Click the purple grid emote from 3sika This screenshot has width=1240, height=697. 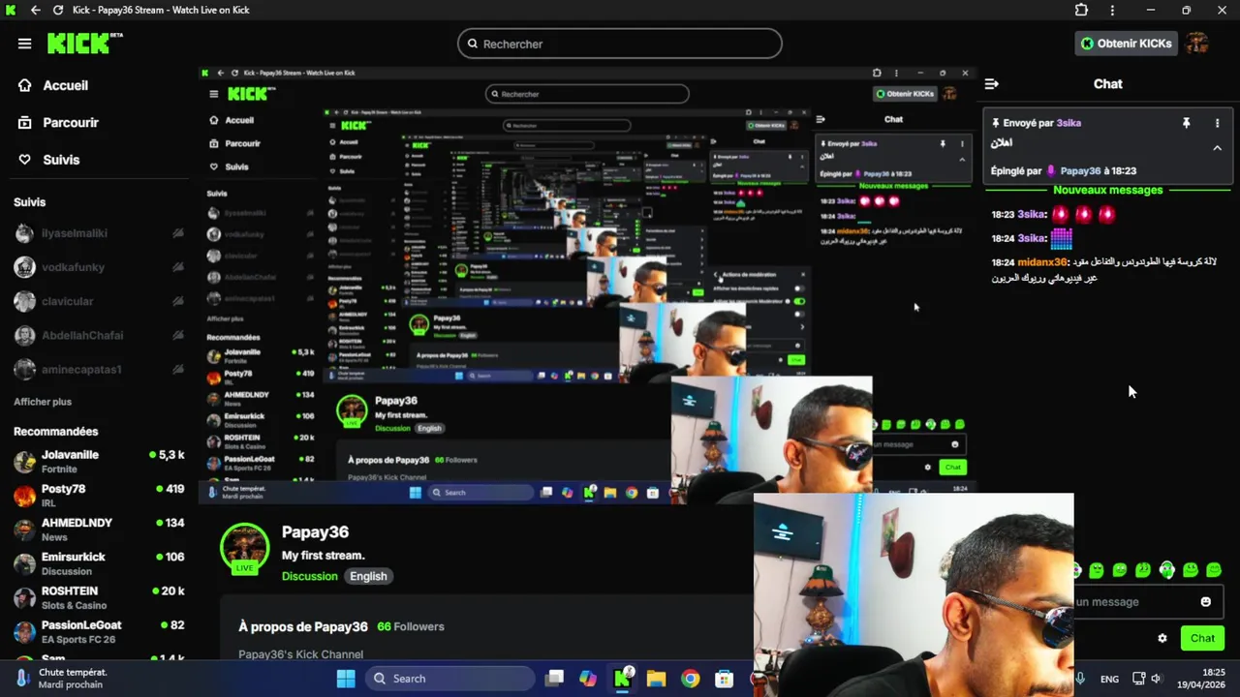point(1062,238)
